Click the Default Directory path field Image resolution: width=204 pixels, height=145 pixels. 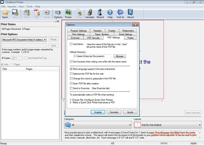coord(92,56)
